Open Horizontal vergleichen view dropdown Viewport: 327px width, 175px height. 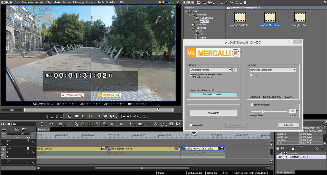tap(294, 69)
